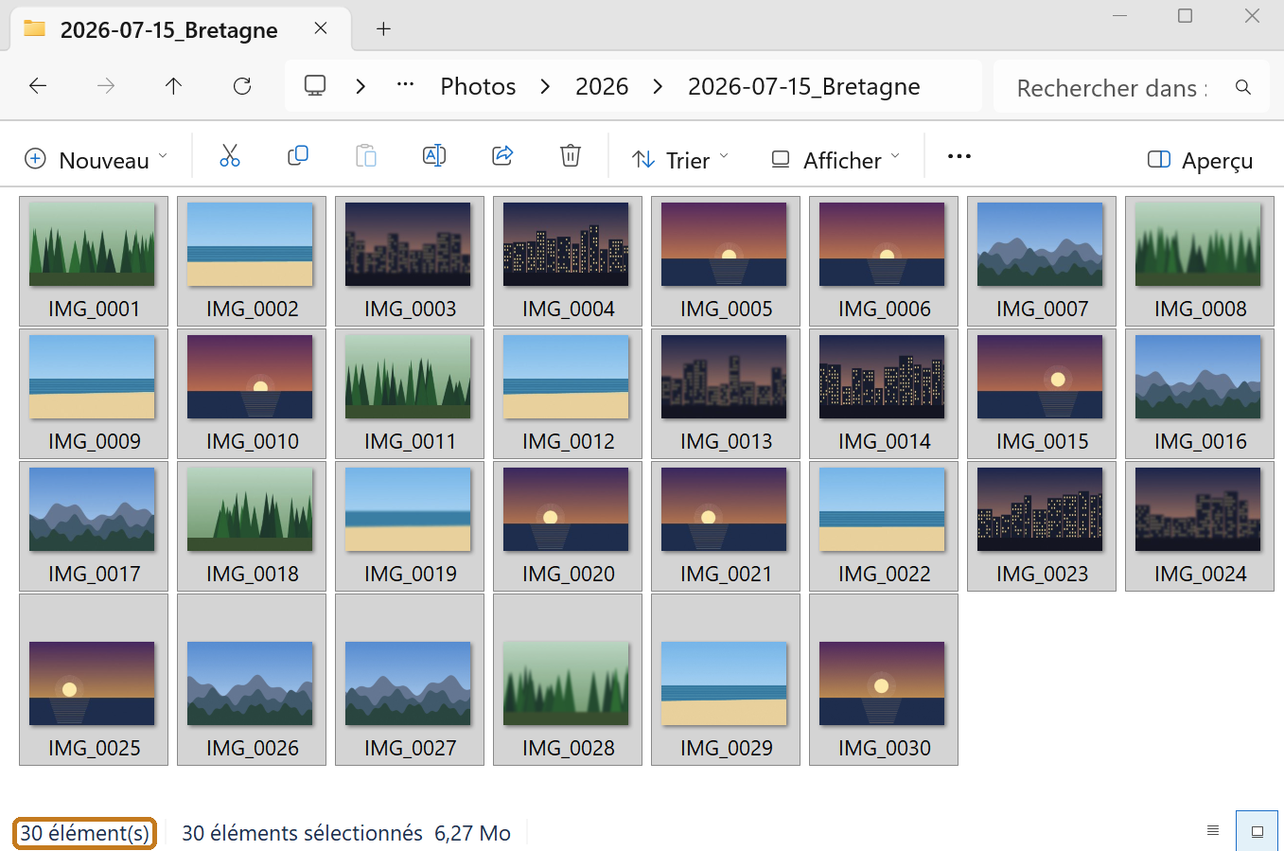
Task: Click the Rename icon
Action: click(434, 156)
